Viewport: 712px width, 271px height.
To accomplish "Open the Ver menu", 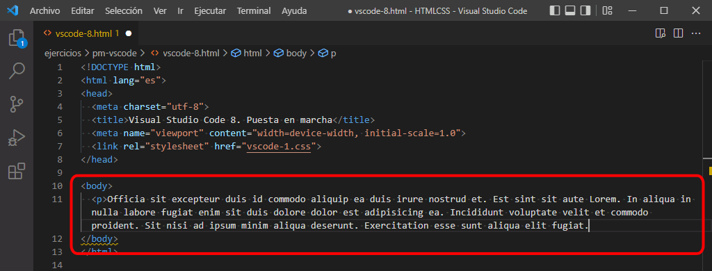I will point(160,10).
